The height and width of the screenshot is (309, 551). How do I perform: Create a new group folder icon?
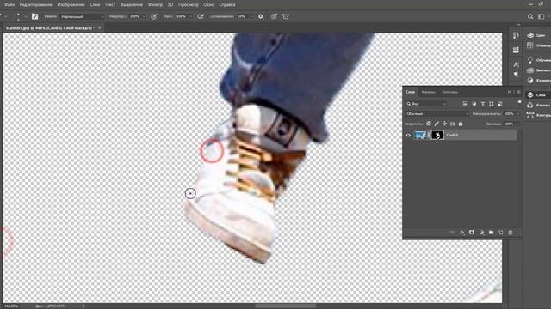(492, 233)
